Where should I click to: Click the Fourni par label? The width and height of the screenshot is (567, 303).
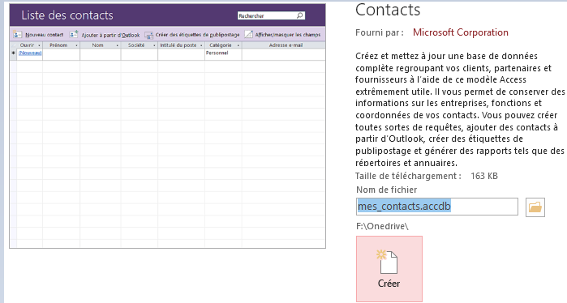[x=380, y=32]
